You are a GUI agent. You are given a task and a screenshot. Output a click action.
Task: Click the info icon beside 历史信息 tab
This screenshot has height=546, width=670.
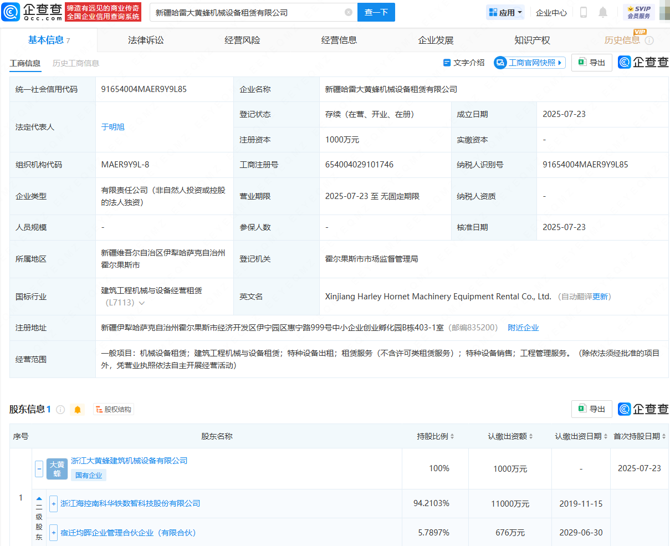click(x=649, y=40)
